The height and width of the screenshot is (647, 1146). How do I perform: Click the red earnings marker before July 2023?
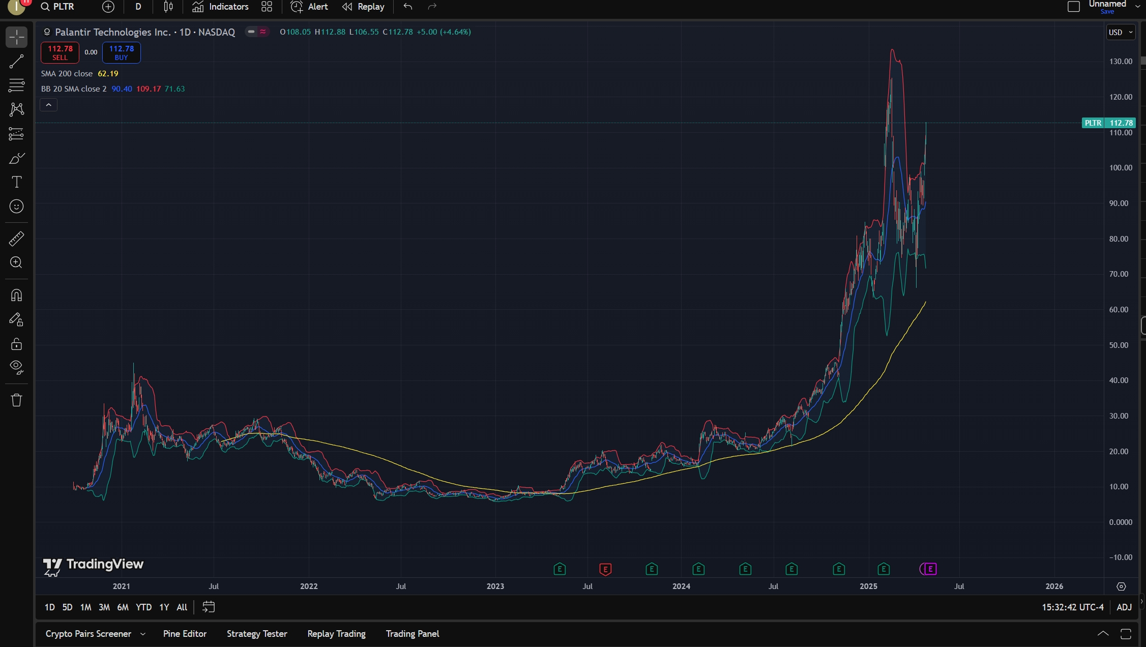[605, 569]
